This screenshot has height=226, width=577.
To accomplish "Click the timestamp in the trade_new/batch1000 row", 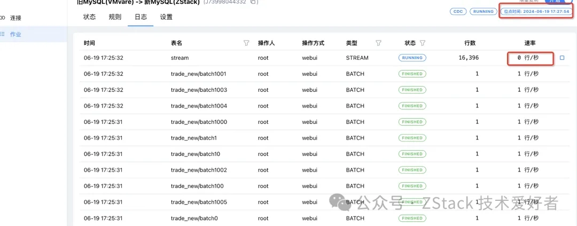I will tap(104, 122).
